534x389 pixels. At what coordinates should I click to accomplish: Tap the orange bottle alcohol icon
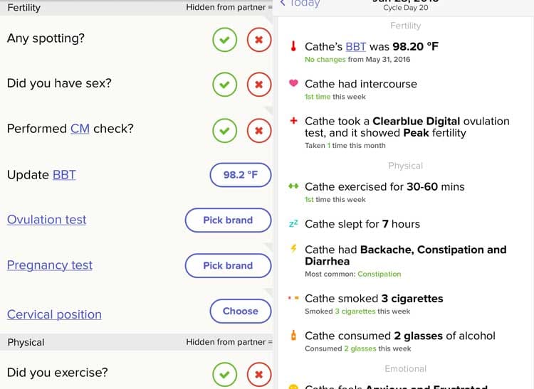293,335
